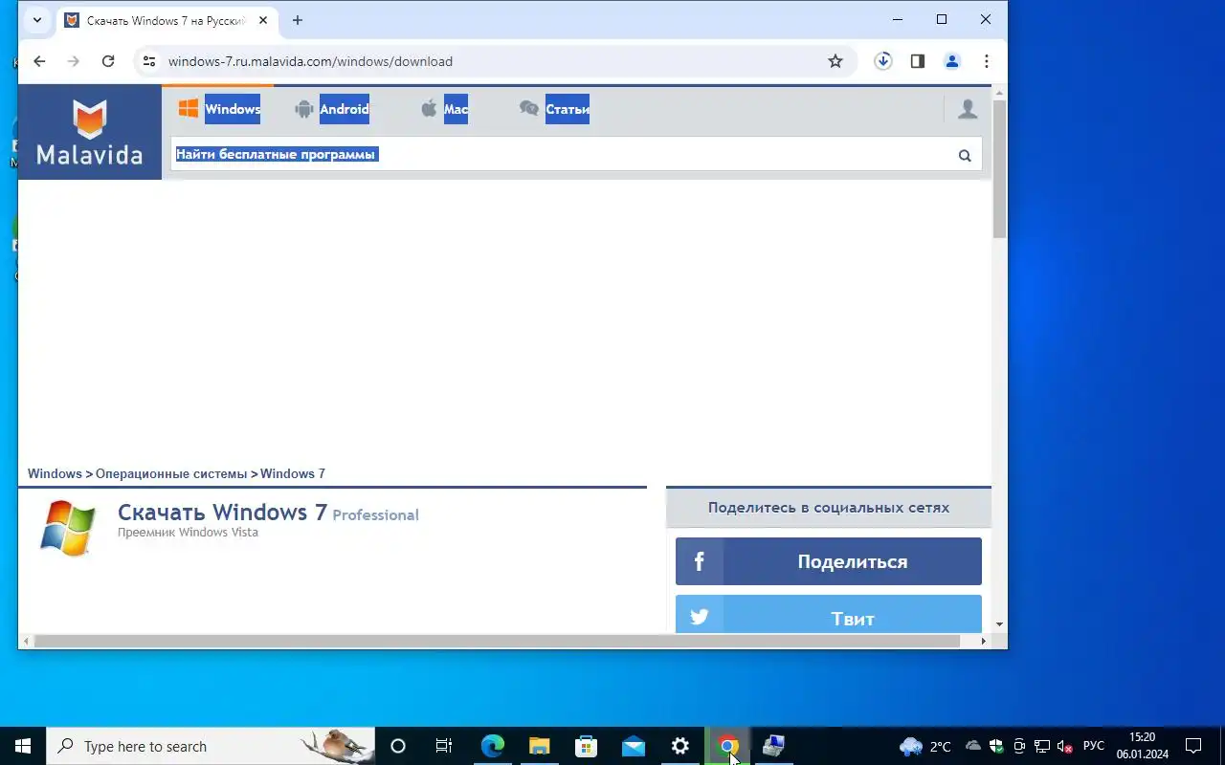This screenshot has height=765, width=1225.
Task: Open Chrome profile icon
Action: (952, 61)
